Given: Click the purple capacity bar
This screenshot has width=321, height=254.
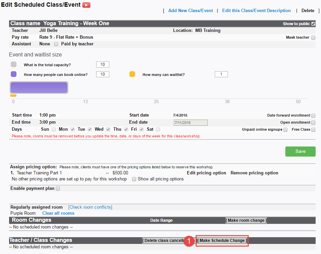Looking at the screenshot, I should tap(39, 88).
